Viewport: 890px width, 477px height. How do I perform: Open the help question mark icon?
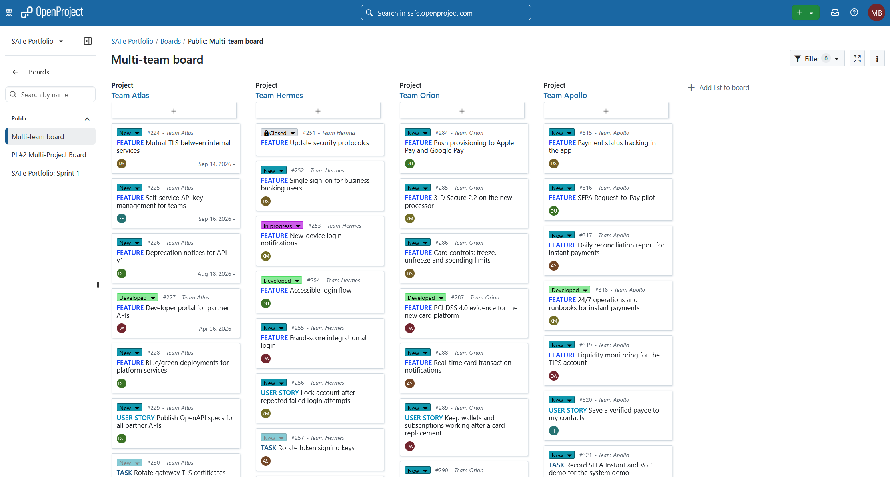click(x=854, y=12)
